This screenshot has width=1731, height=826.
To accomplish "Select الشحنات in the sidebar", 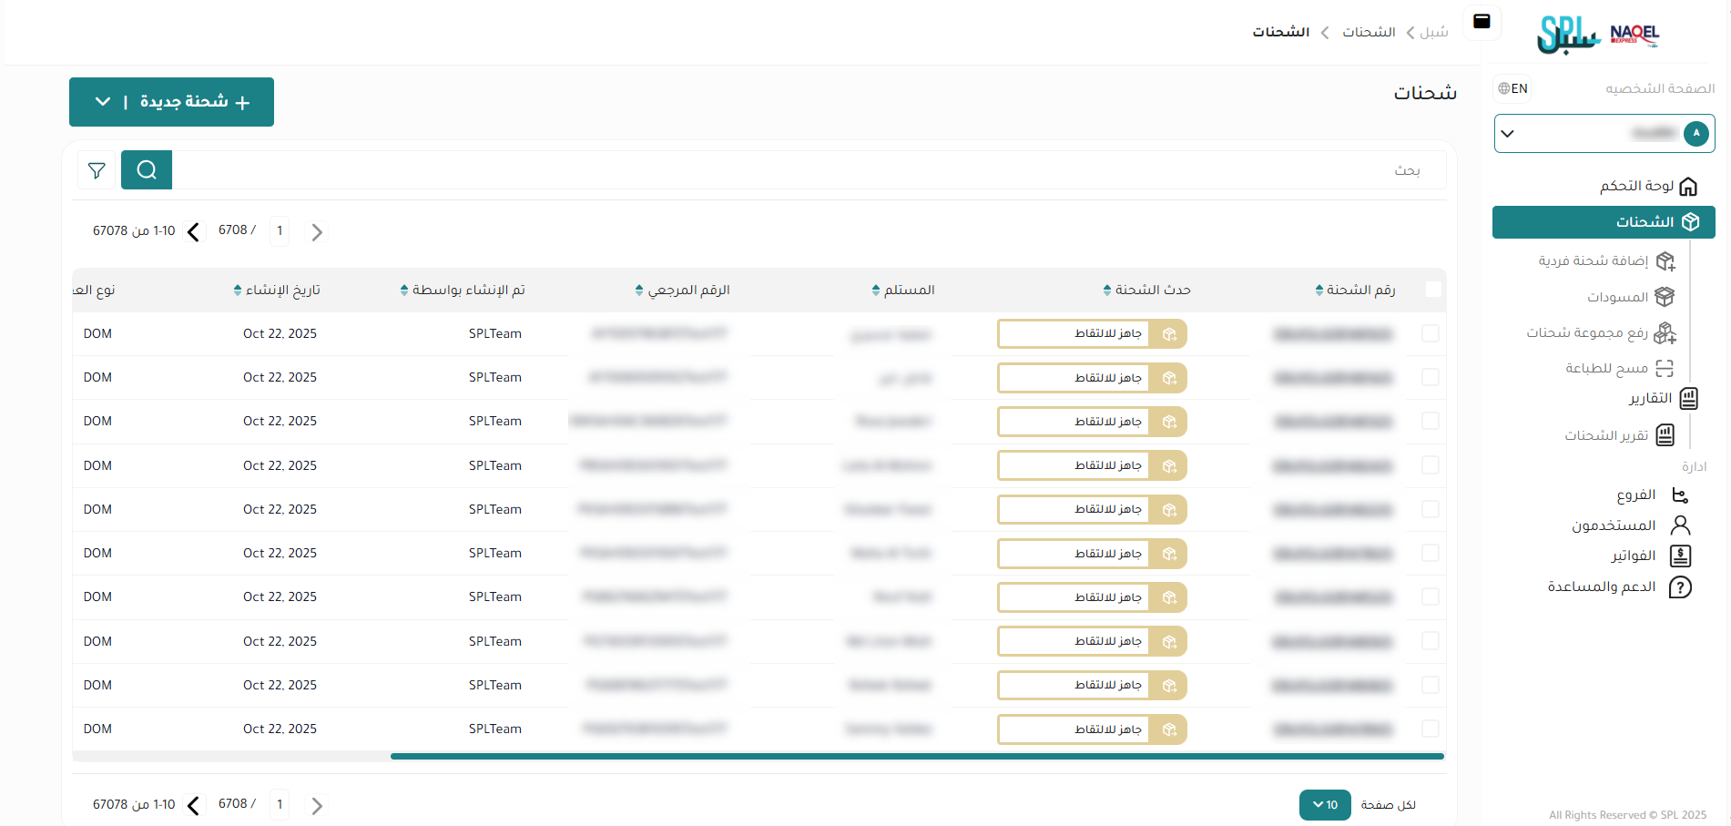I will point(1604,221).
